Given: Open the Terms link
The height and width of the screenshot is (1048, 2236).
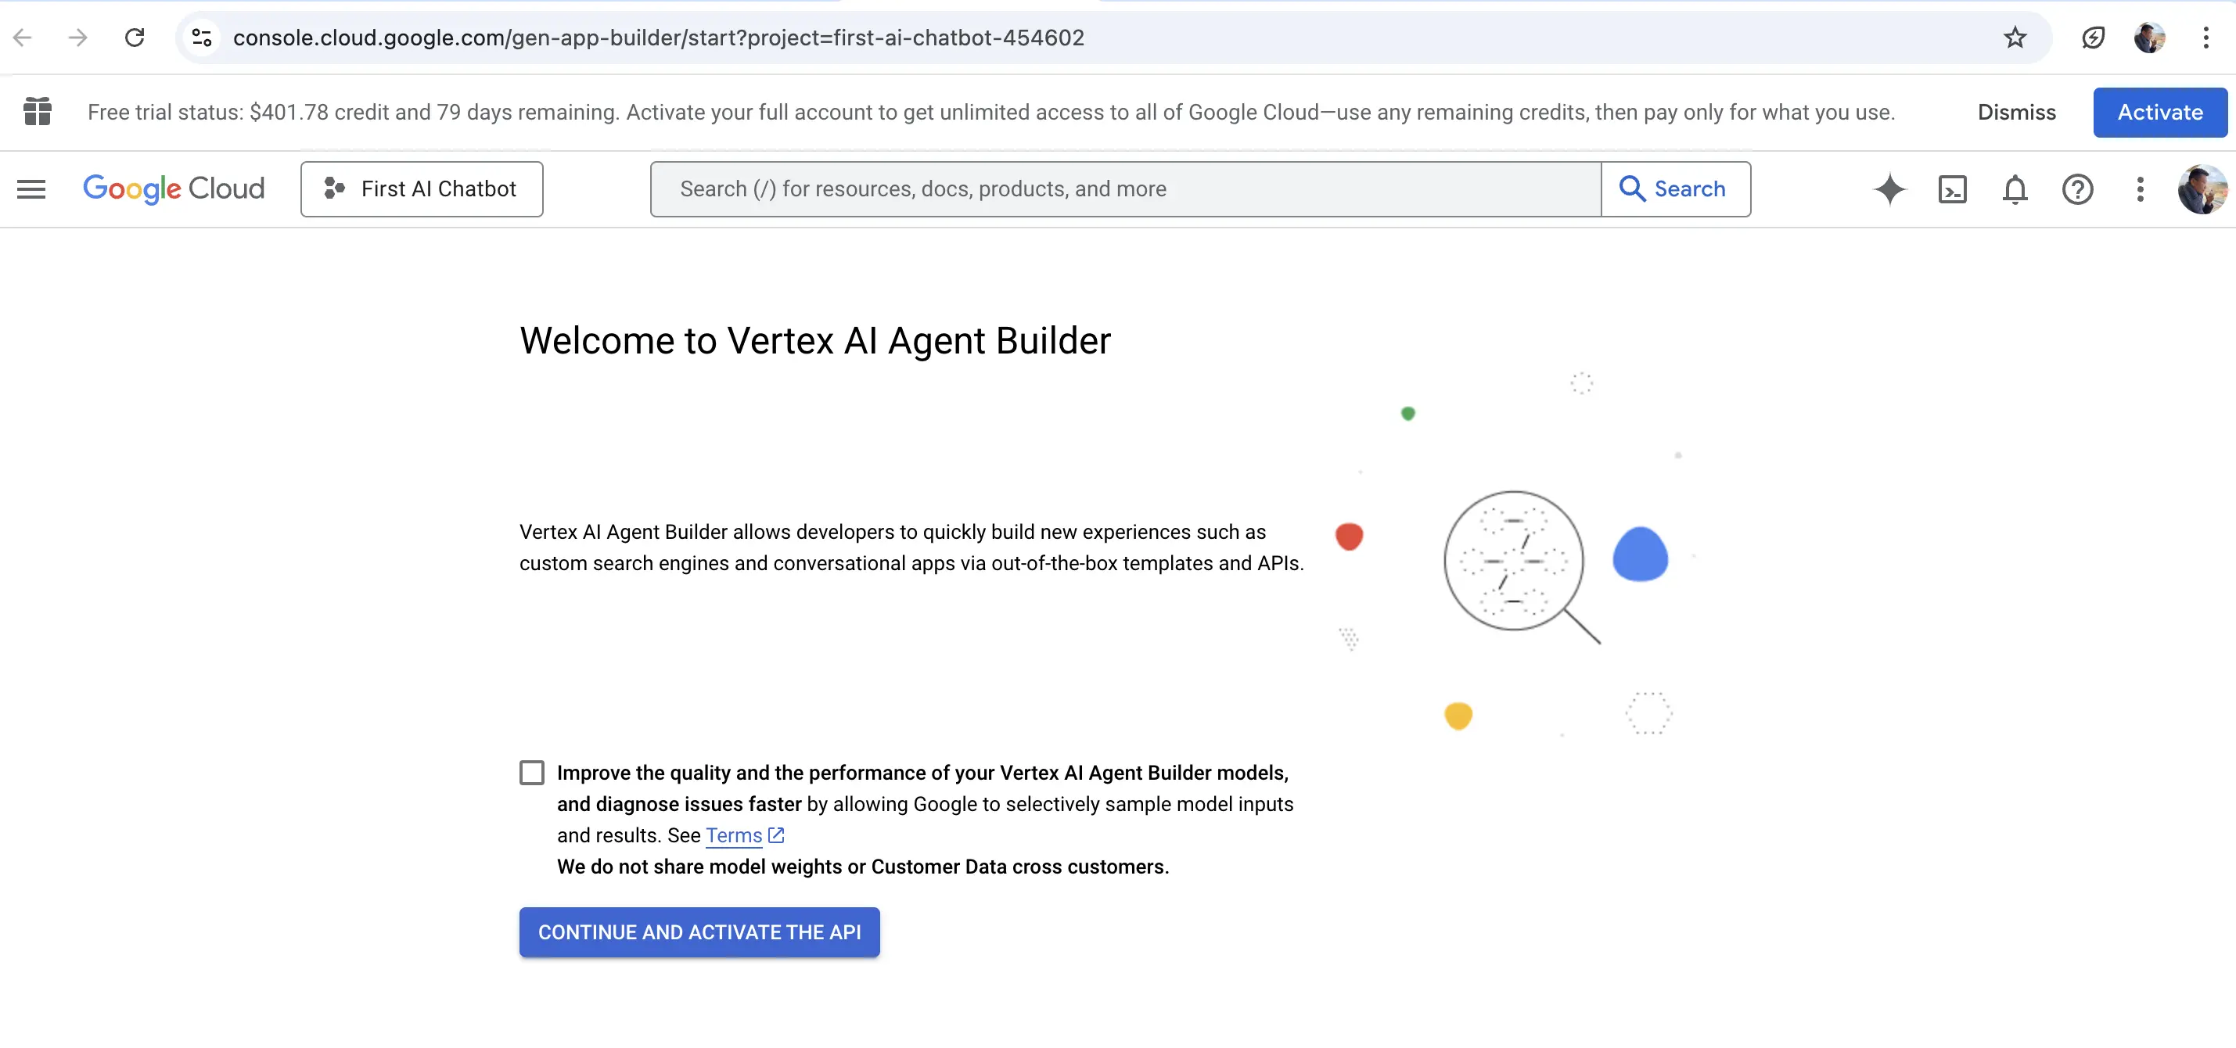Looking at the screenshot, I should point(734,834).
